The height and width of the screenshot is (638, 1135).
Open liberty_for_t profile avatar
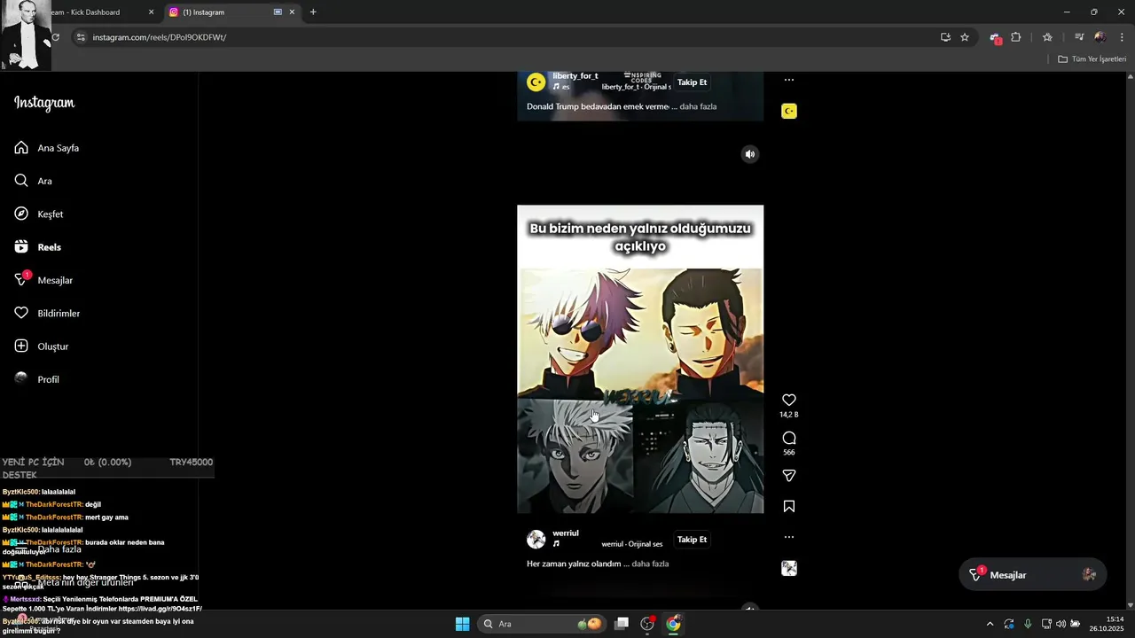pos(536,82)
